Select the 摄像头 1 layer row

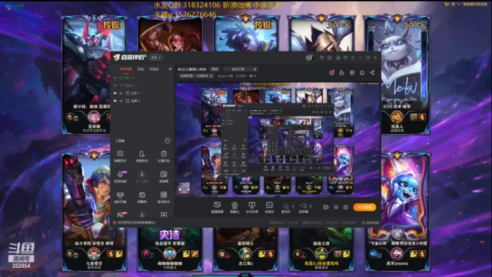click(x=143, y=86)
